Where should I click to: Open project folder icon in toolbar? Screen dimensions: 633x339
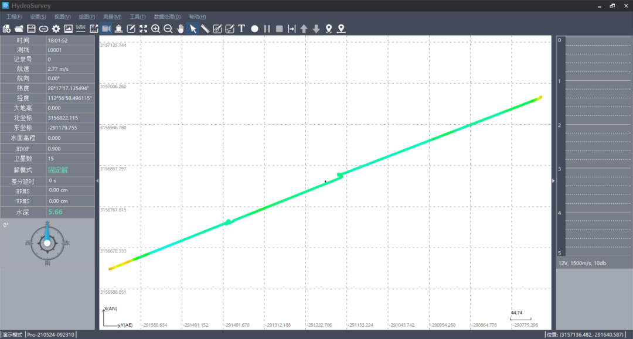(19, 29)
